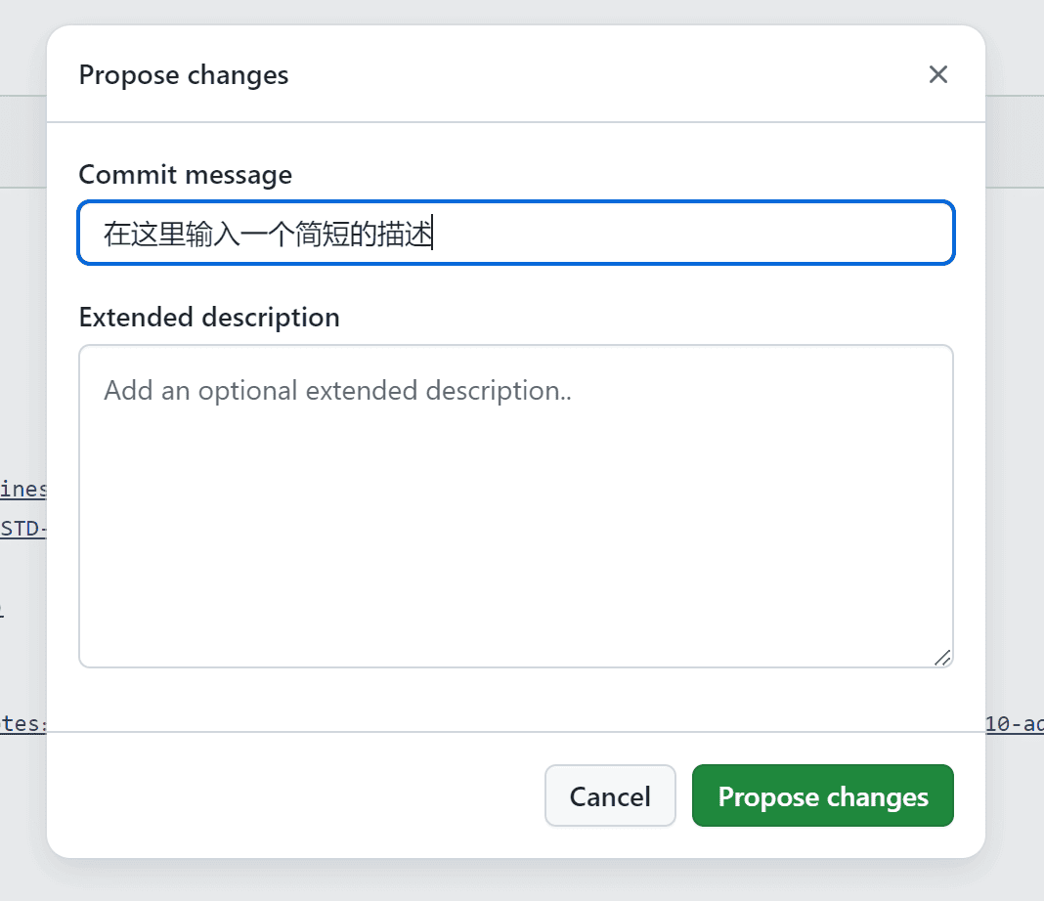Click empty right side of Commit message field
Viewport: 1044px width, 901px height.
coord(733,234)
